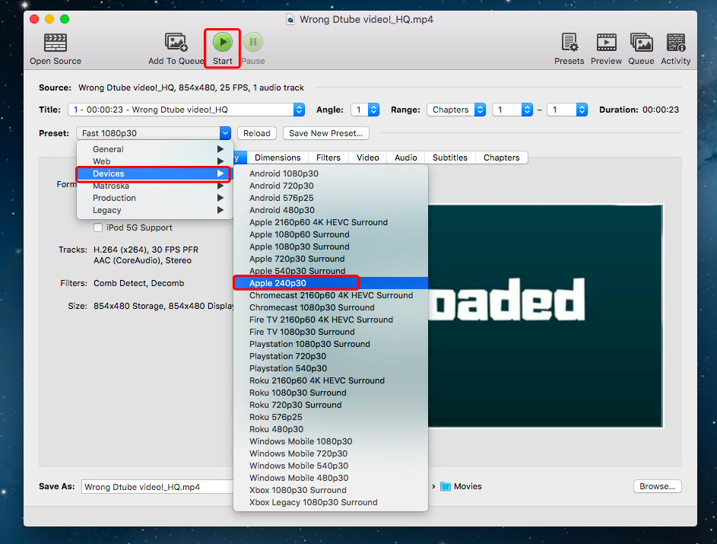This screenshot has width=717, height=544.
Task: Expand the Legacy preset submenu
Action: pyautogui.click(x=154, y=210)
